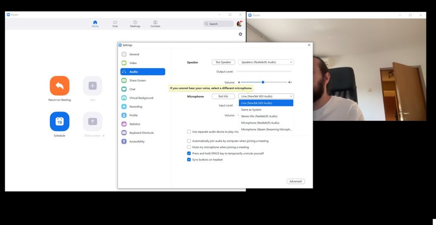Uncheck Sync buttons on headset

pos(189,160)
